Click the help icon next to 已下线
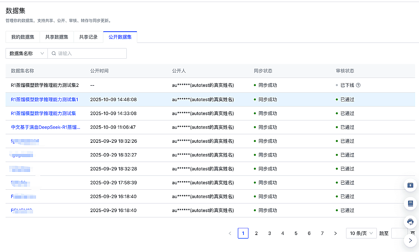 [x=358, y=85]
